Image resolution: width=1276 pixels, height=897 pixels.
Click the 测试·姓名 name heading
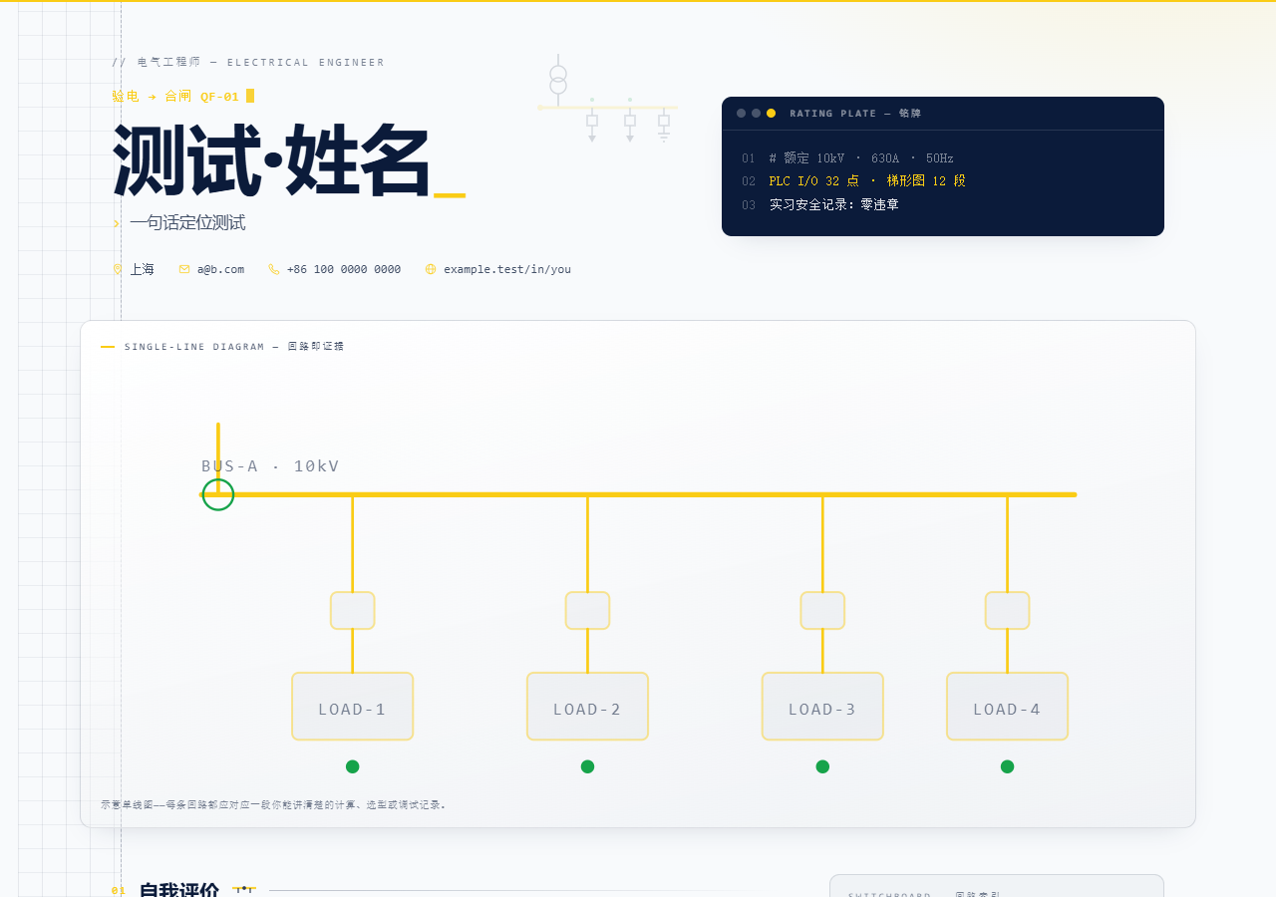[x=271, y=161]
